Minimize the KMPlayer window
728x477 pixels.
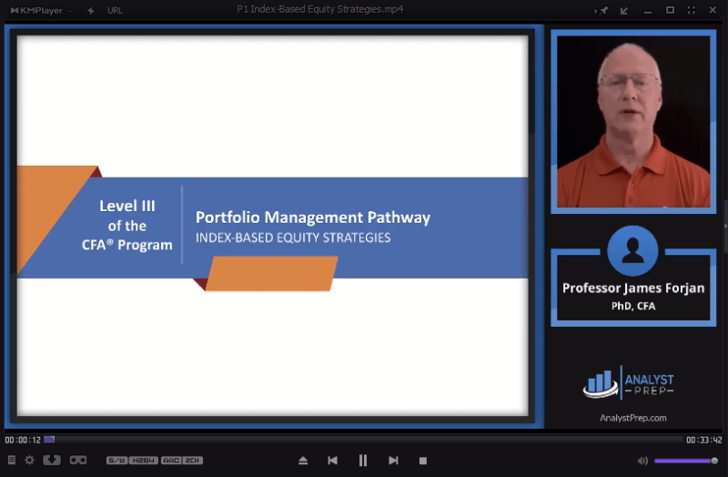(648, 11)
